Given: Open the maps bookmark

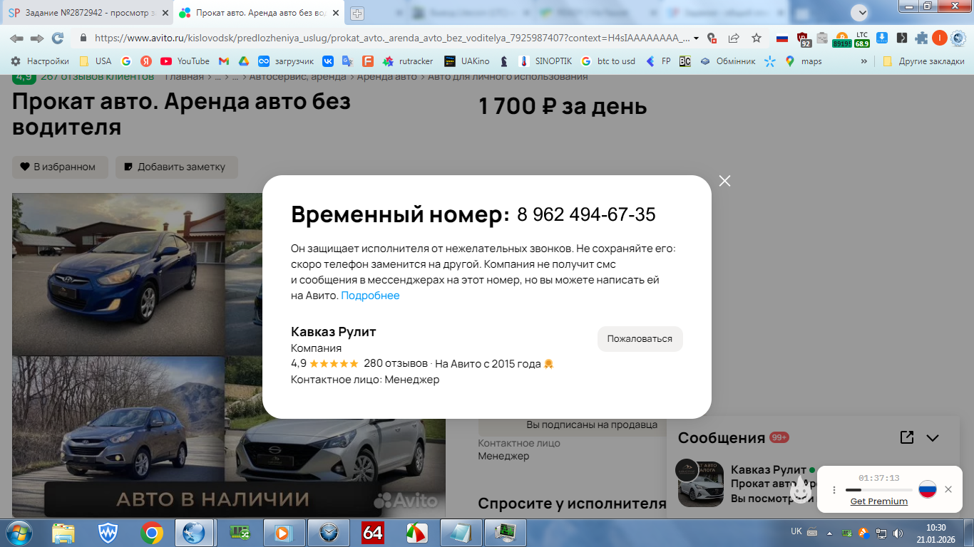Looking at the screenshot, I should click(x=804, y=61).
